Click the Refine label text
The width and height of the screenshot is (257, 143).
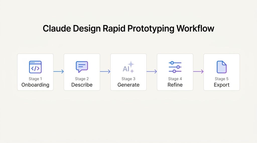click(x=175, y=85)
